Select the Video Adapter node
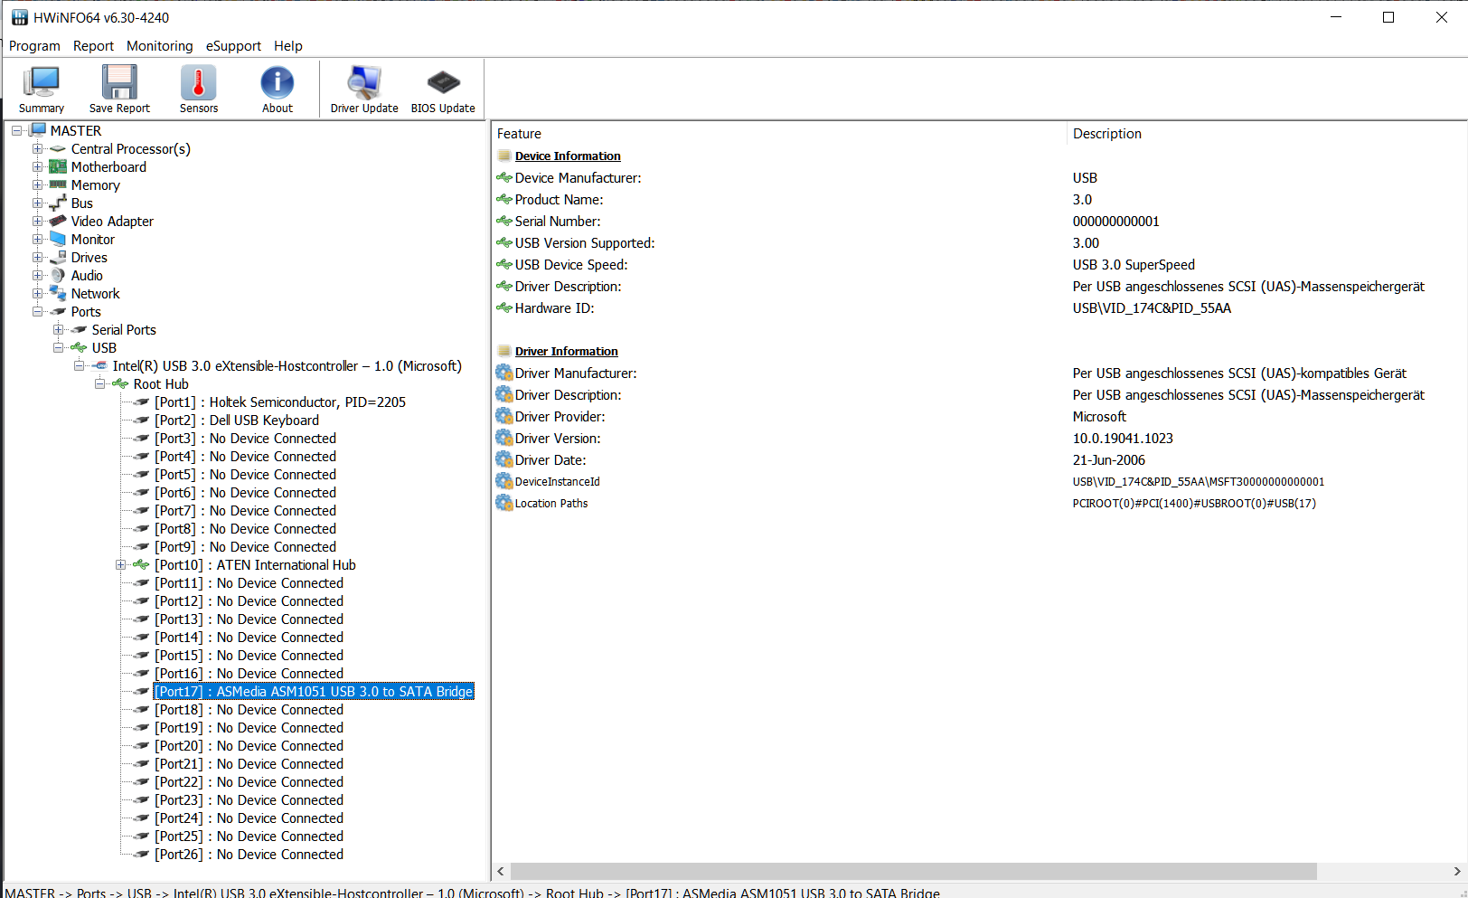This screenshot has width=1468, height=898. click(113, 221)
